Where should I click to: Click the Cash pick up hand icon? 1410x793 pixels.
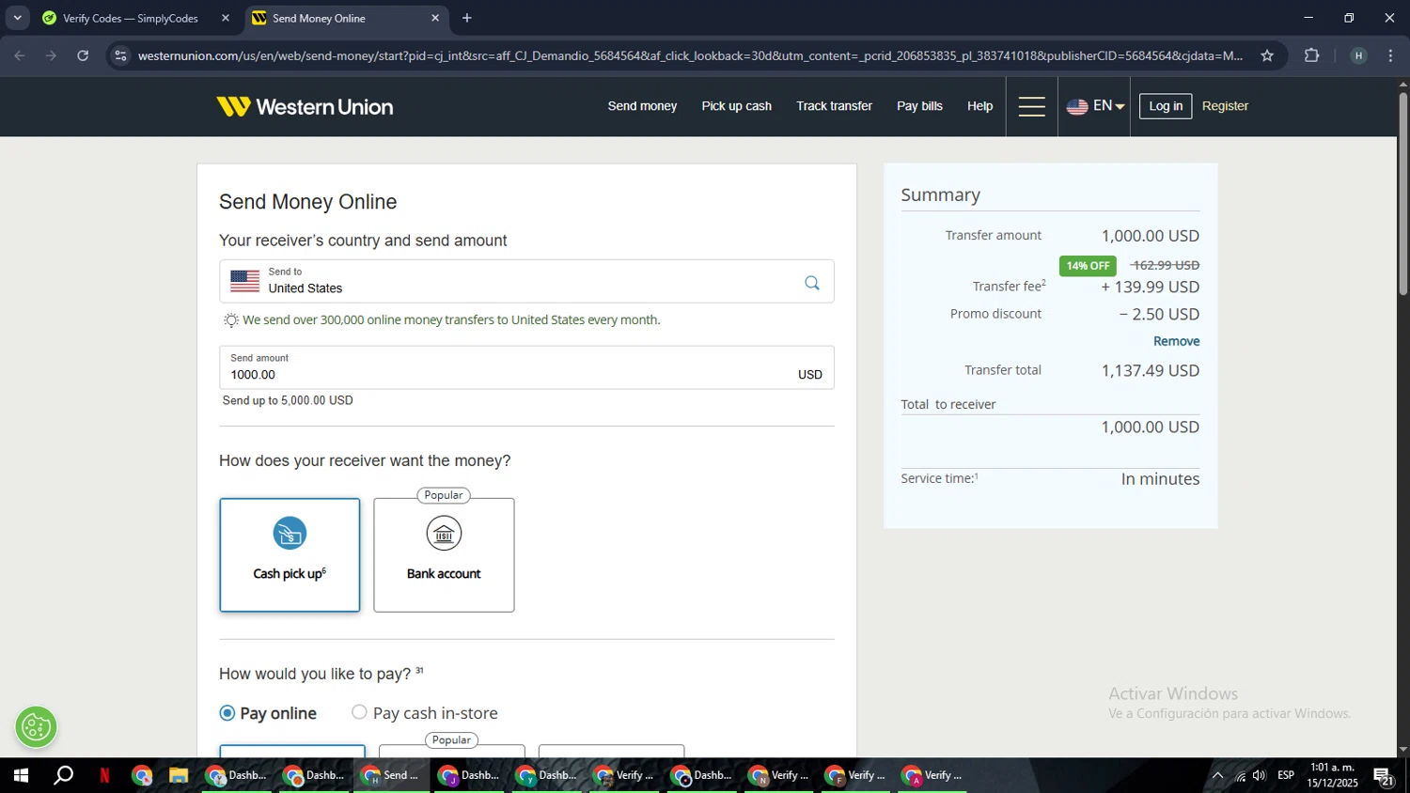coord(290,534)
